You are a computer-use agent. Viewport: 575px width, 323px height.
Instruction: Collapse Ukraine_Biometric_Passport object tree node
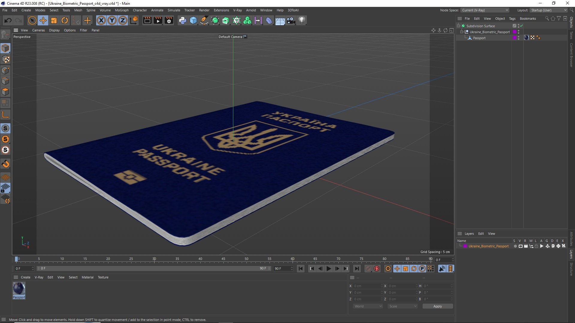461,32
